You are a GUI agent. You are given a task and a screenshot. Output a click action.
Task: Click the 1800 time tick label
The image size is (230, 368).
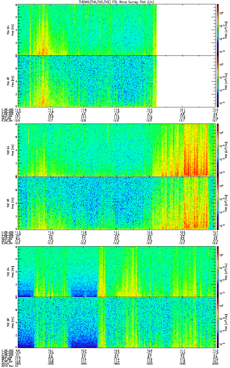pos(18,363)
